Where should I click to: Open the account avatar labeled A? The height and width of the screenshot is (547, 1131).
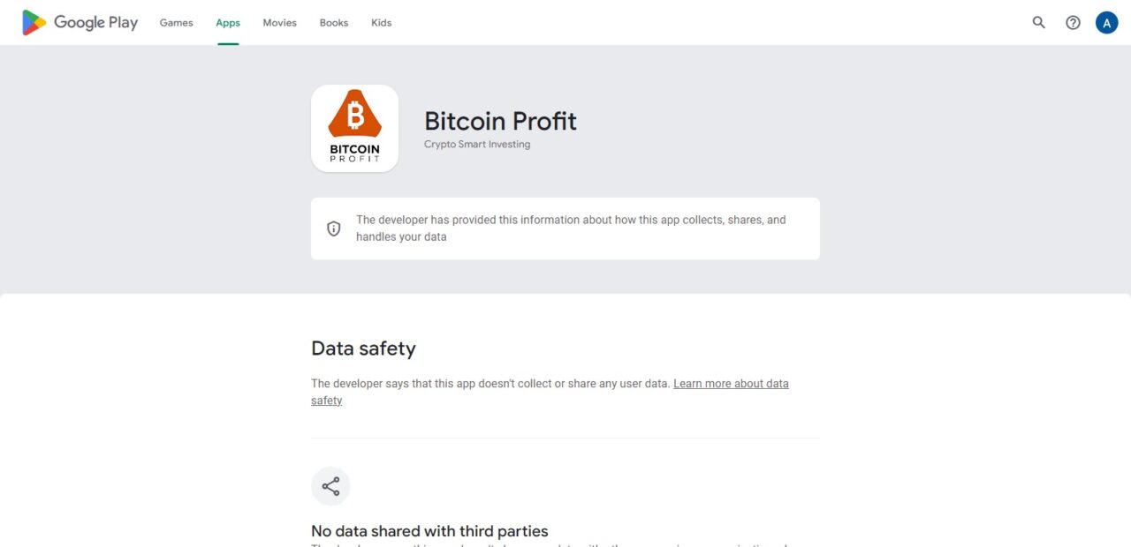1106,23
